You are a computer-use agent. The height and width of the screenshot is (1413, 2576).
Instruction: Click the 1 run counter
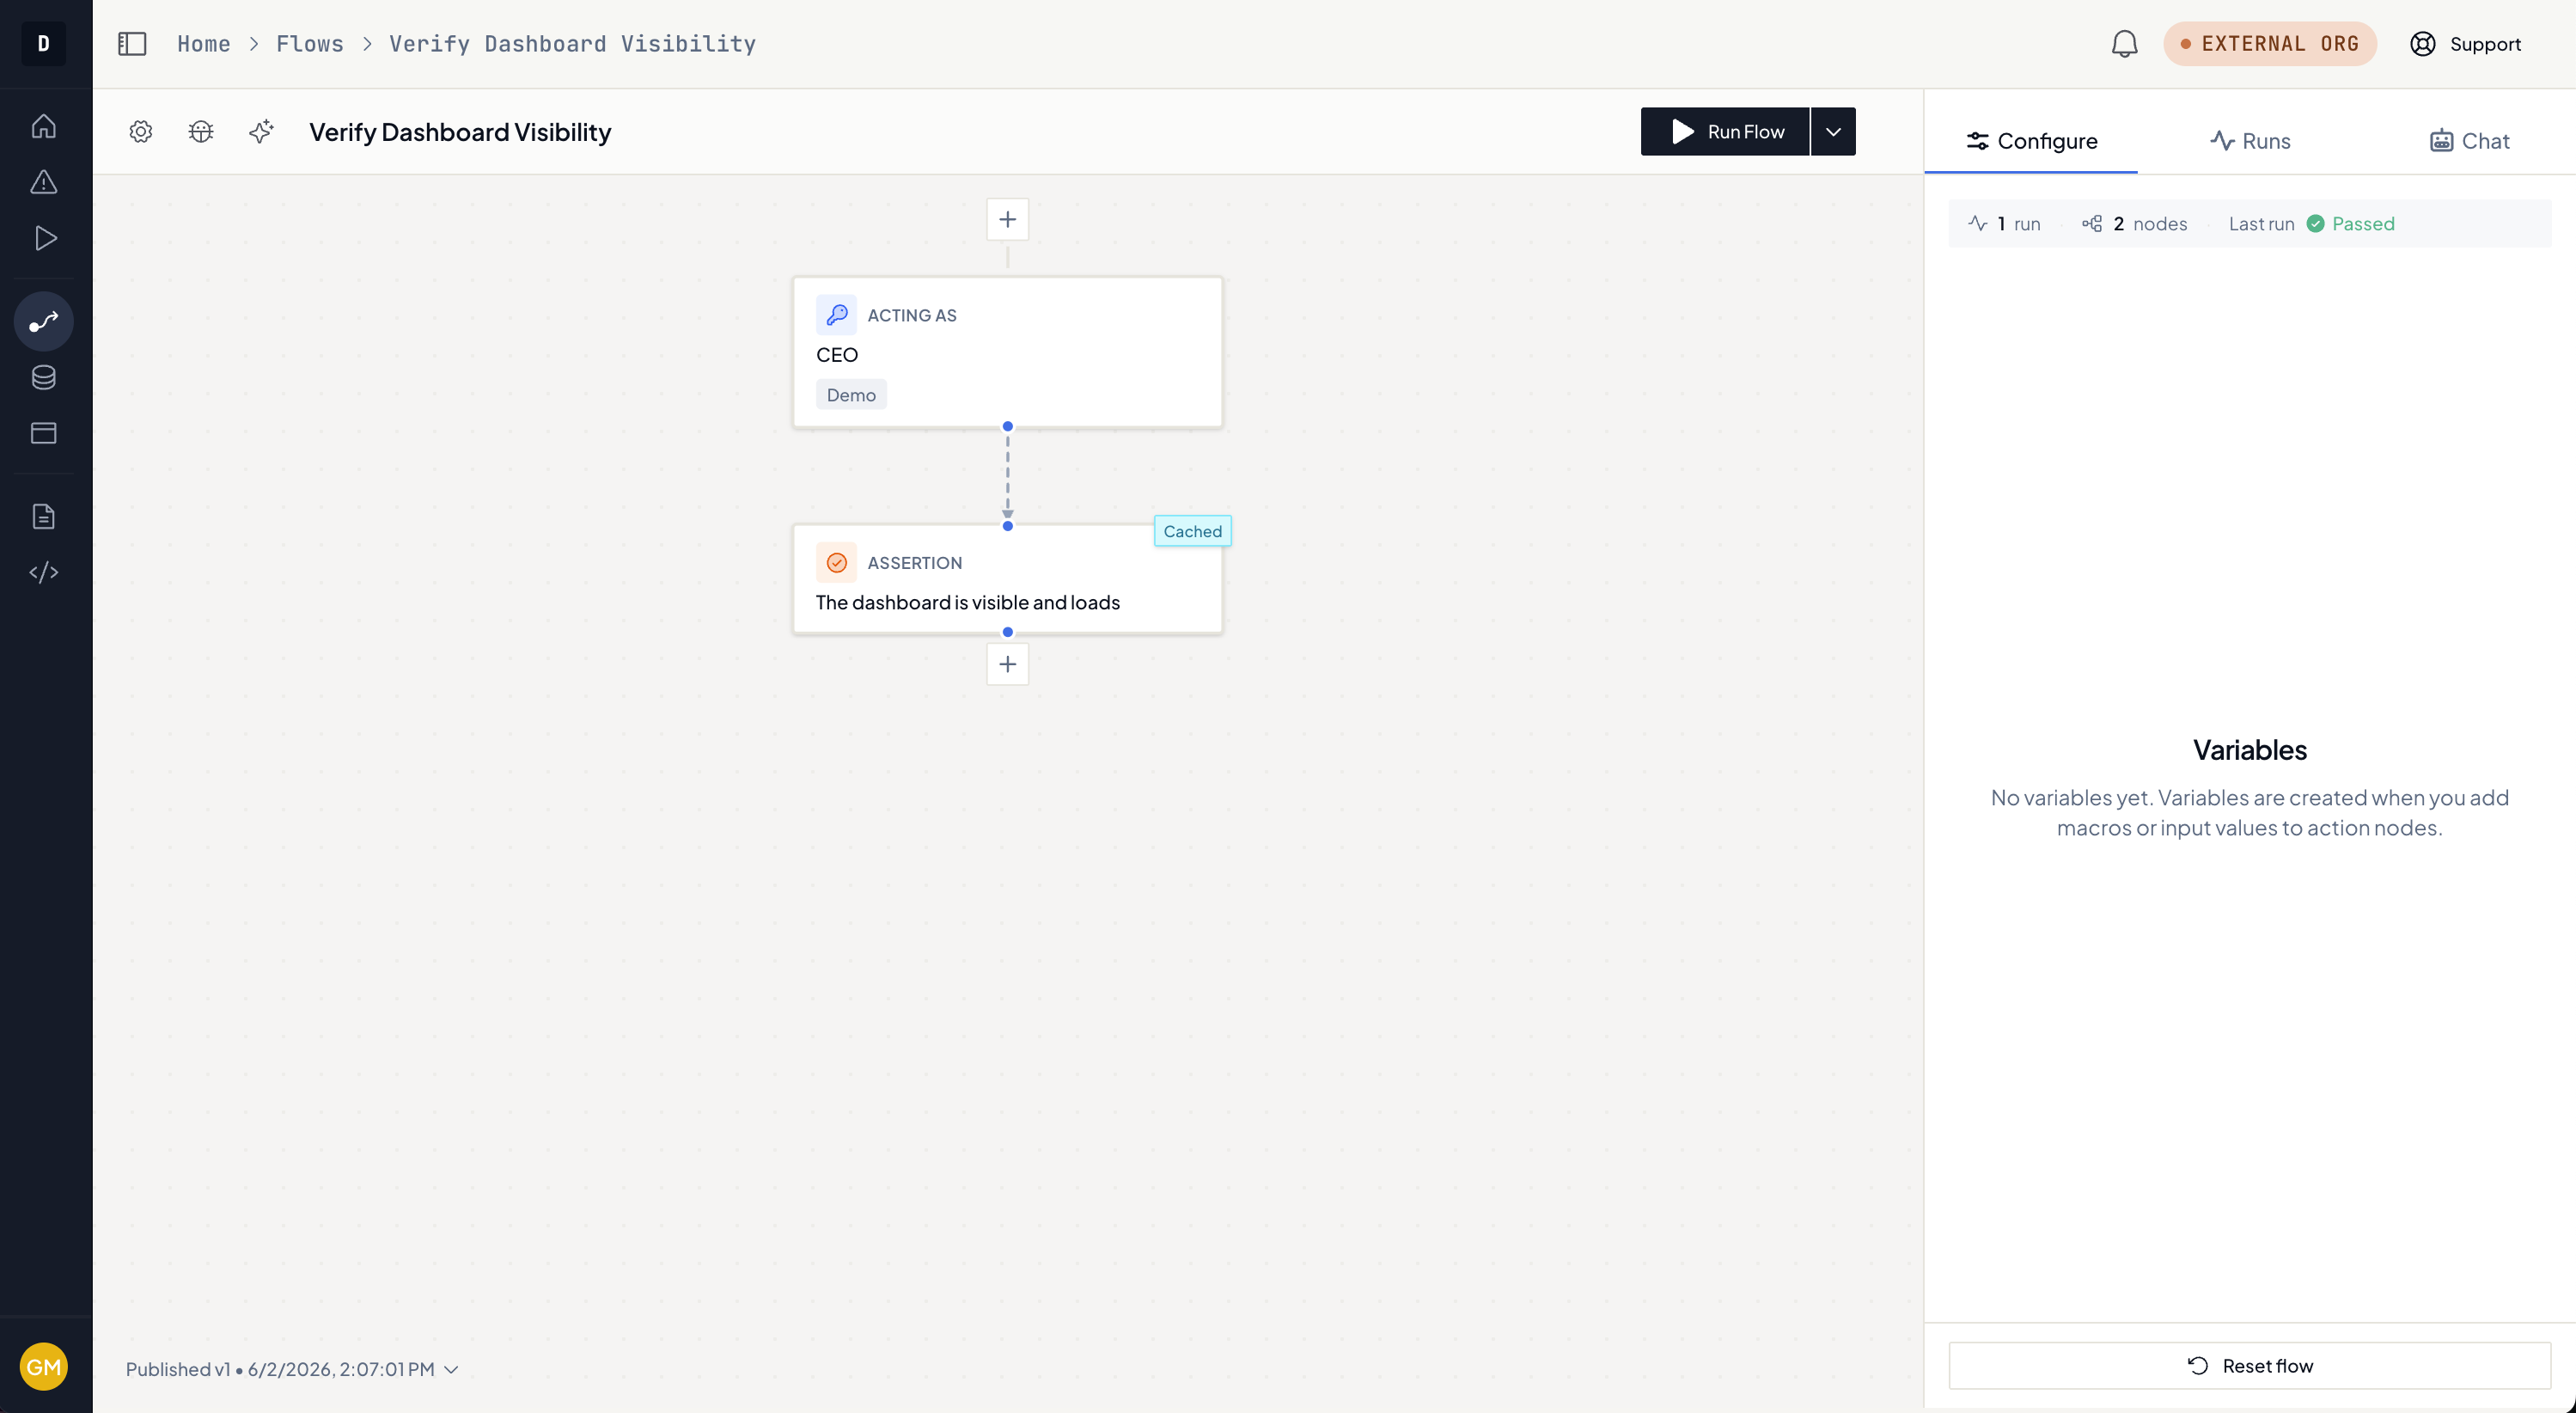2005,223
